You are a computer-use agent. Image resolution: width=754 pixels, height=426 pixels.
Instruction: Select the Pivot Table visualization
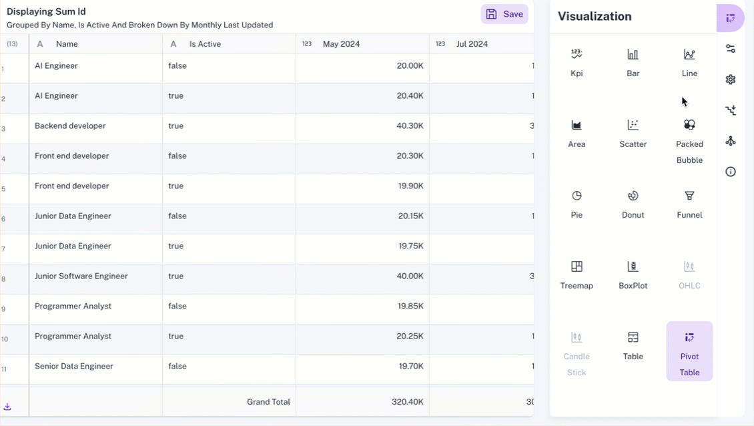(x=689, y=351)
